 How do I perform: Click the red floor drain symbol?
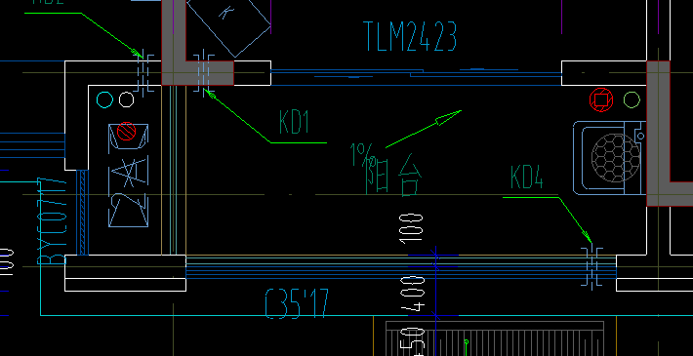pyautogui.click(x=601, y=99)
